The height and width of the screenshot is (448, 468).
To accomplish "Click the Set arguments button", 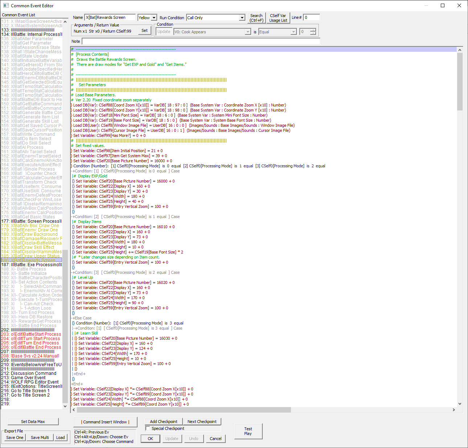I will [144, 31].
